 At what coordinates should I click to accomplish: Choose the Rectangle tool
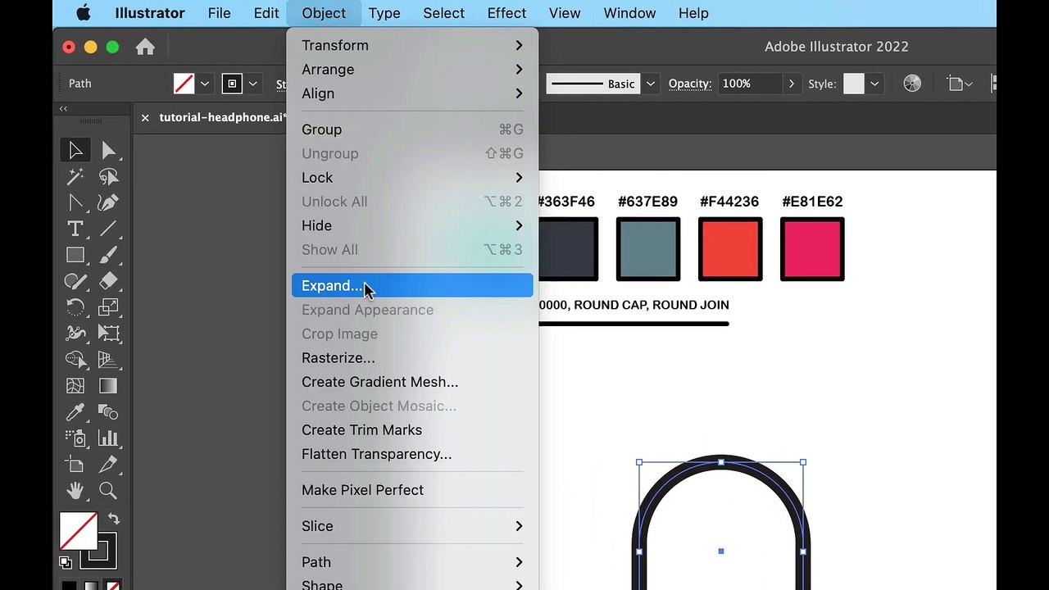(75, 255)
